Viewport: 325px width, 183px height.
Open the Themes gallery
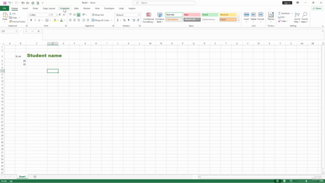click(271, 17)
